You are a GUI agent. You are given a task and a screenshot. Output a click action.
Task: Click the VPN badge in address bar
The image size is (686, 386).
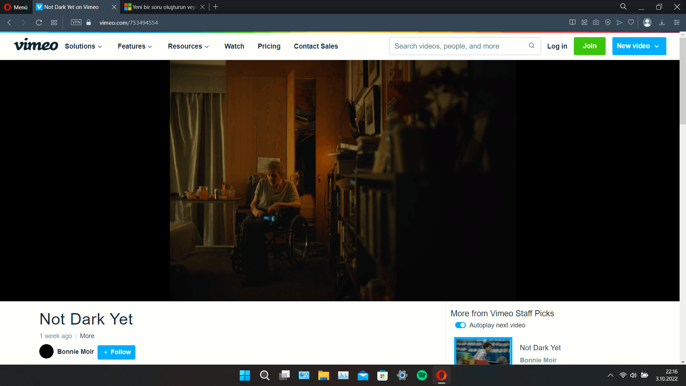coord(76,22)
